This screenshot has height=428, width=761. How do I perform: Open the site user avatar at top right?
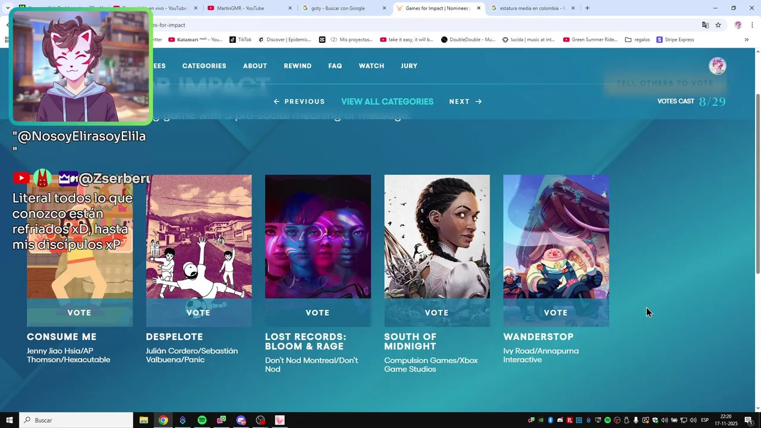point(718,66)
